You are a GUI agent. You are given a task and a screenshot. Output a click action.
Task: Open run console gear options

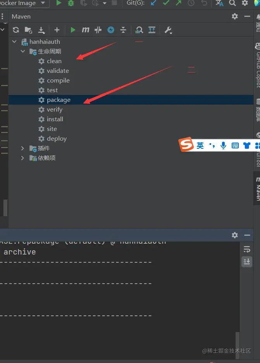click(235, 235)
